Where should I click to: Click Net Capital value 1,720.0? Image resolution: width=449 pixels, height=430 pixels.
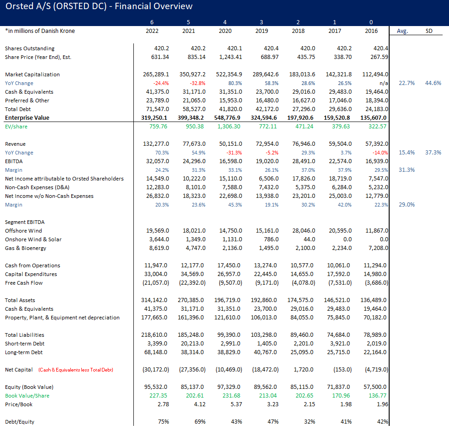coord(304,370)
